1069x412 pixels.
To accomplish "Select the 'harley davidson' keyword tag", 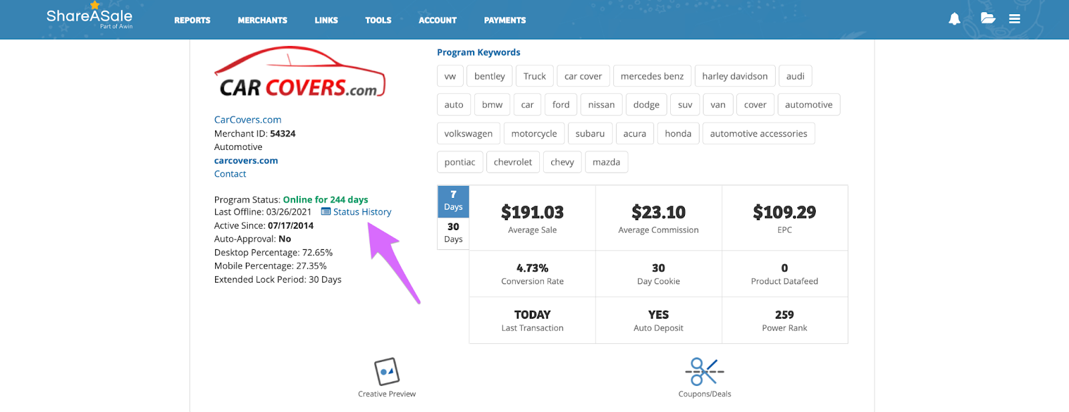I will coord(735,76).
